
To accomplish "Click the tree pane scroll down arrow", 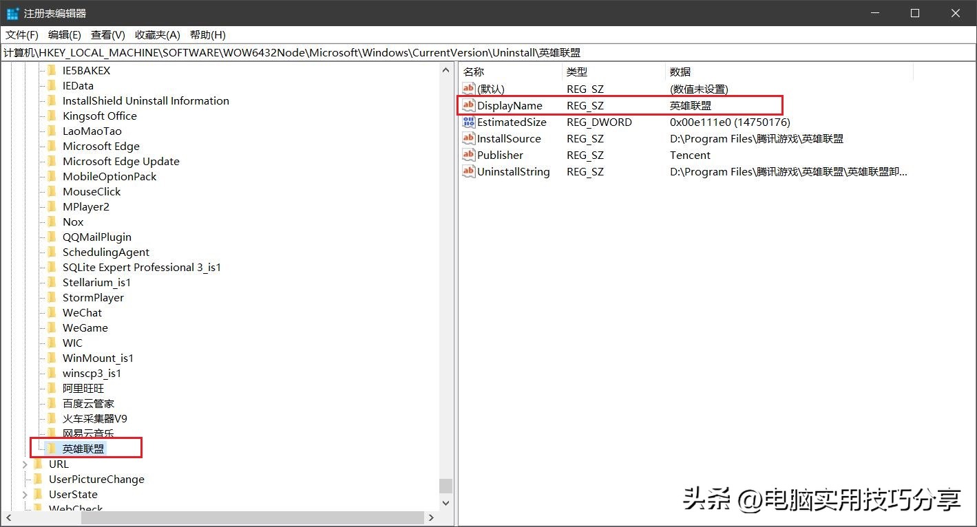I will click(446, 503).
